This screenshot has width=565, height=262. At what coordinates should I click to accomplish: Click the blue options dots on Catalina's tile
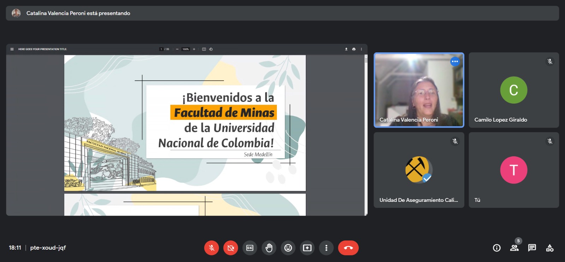pos(455,62)
